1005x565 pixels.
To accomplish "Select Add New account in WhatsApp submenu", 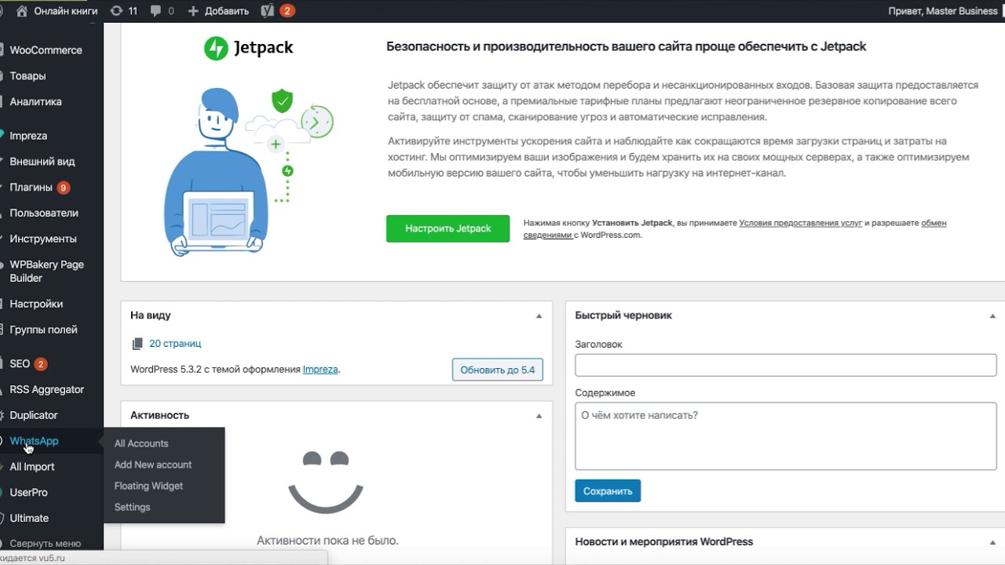I will pos(153,465).
